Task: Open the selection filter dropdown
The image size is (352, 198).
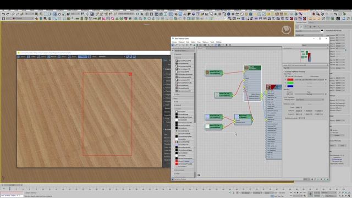Action: click(30, 14)
